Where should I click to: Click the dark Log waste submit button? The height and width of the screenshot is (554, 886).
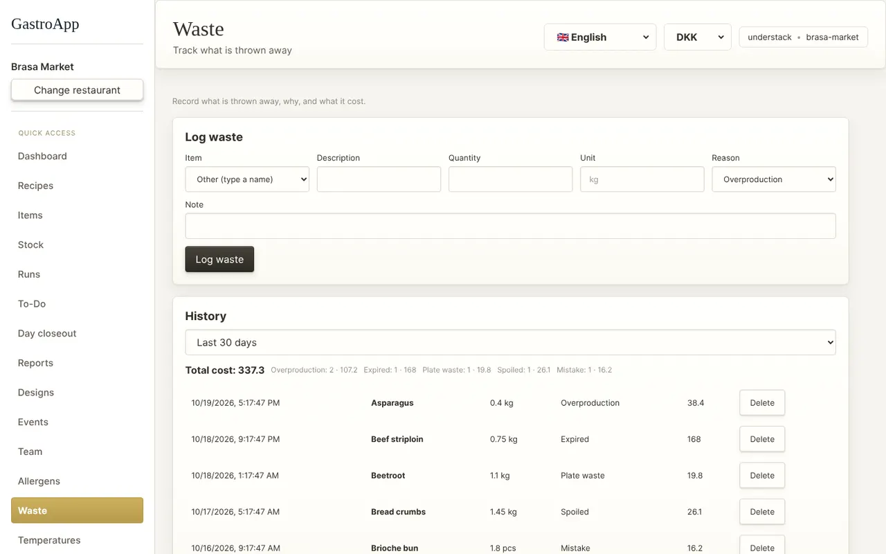pyautogui.click(x=219, y=259)
